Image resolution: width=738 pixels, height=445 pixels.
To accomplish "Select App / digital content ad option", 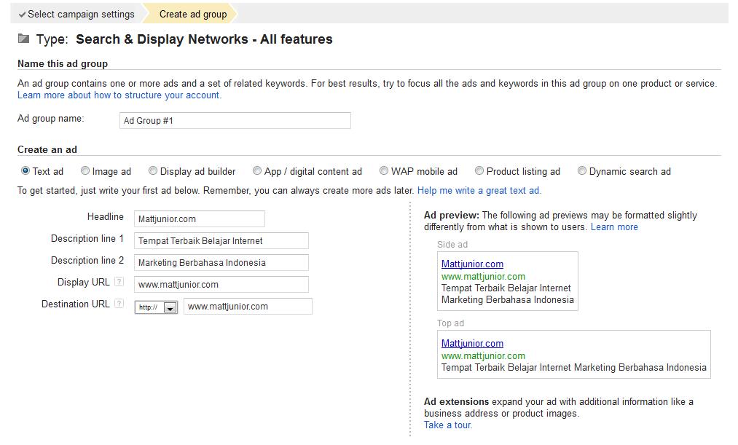I will [257, 170].
